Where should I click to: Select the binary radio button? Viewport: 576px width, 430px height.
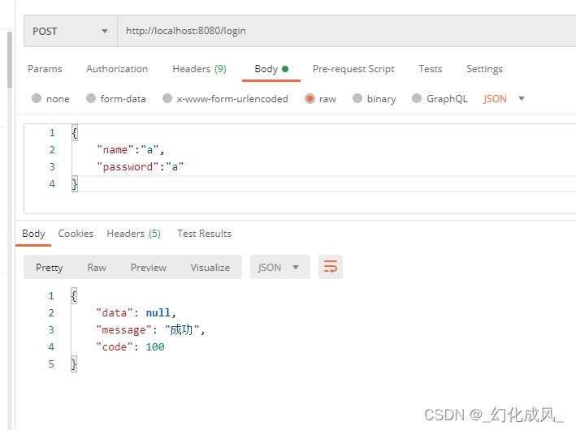(357, 98)
